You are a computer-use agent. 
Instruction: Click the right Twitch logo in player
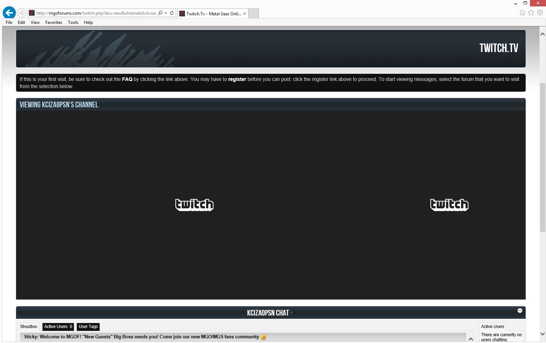[x=449, y=205]
